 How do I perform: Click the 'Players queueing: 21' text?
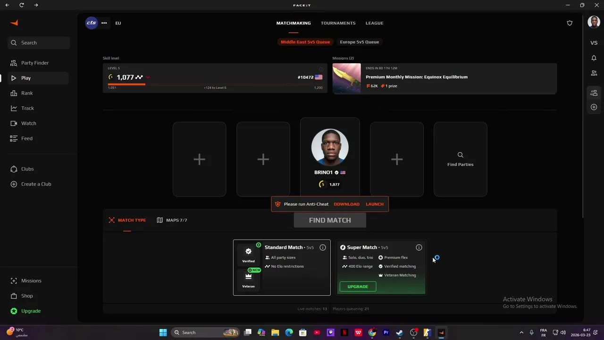click(x=351, y=309)
